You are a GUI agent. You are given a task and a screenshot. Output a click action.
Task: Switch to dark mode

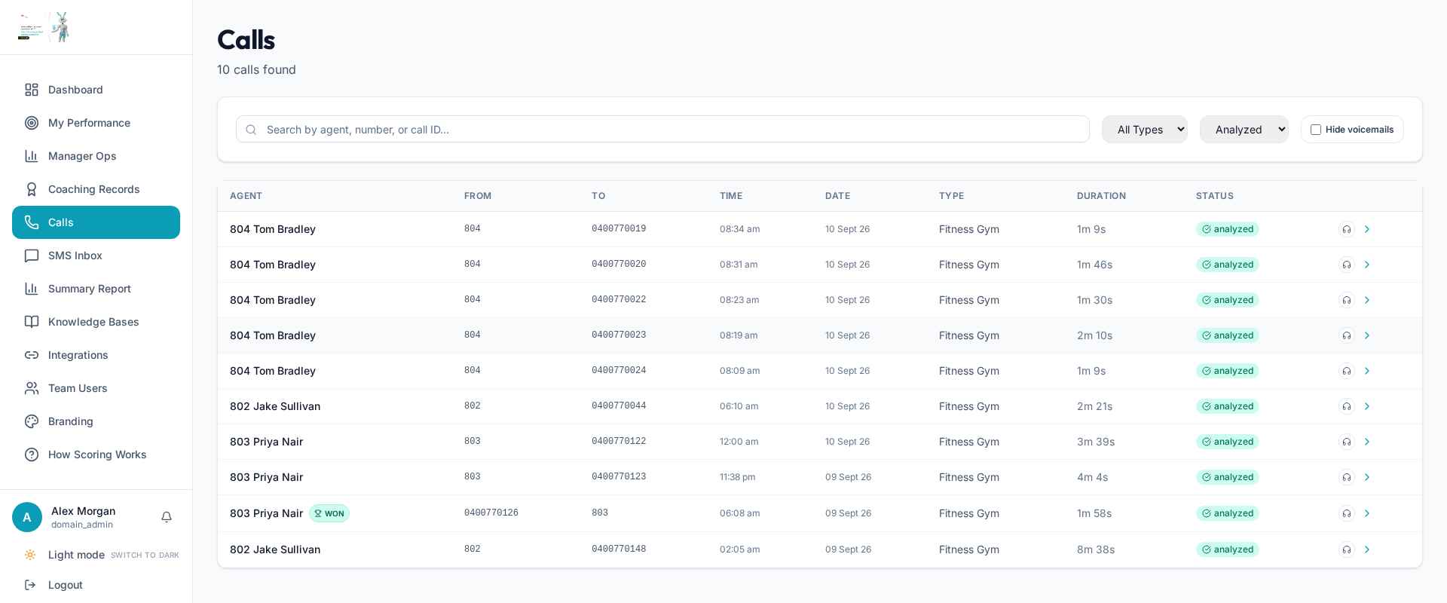[x=145, y=555]
